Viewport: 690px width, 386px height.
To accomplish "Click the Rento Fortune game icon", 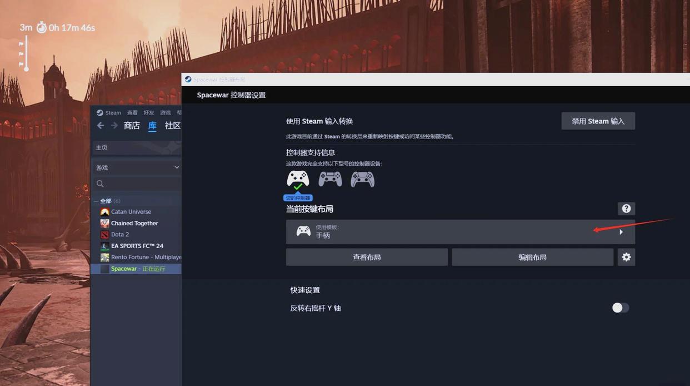I will pyautogui.click(x=104, y=258).
